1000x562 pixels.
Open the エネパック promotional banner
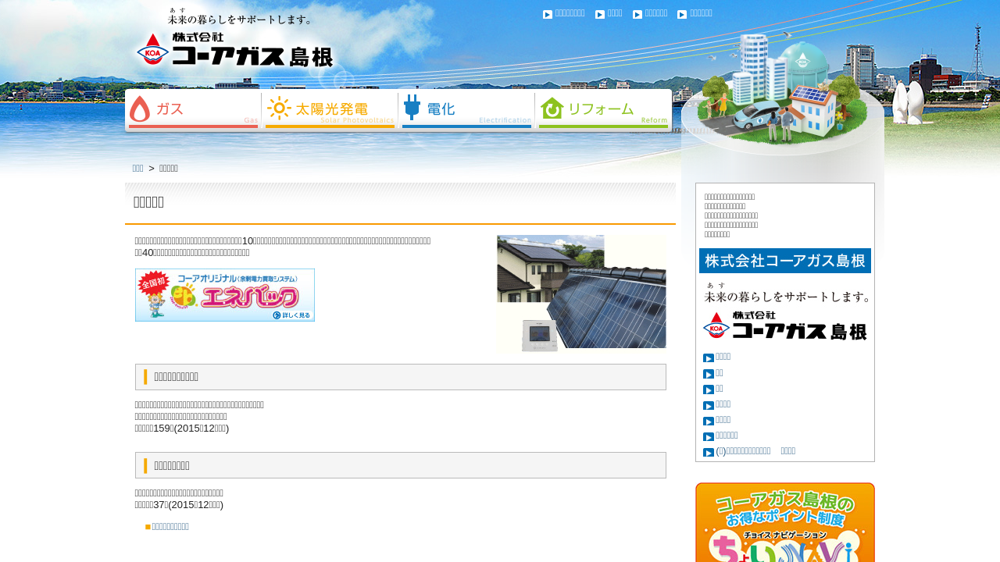pos(225,295)
